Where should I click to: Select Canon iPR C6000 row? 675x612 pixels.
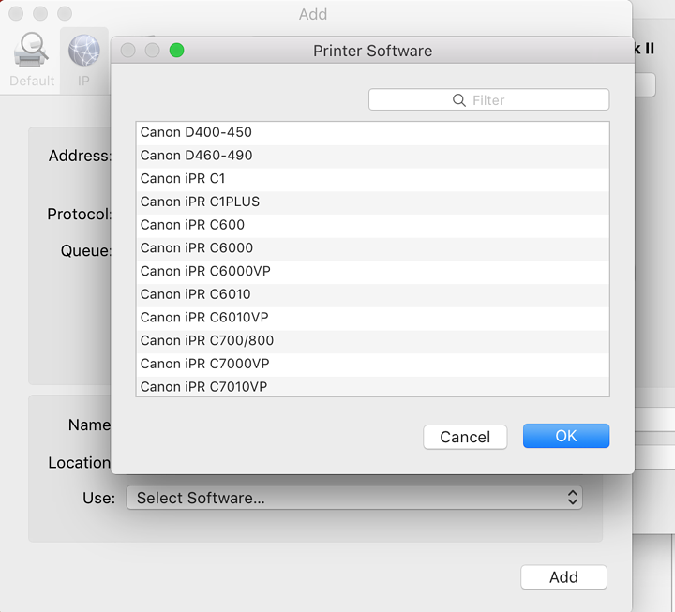click(372, 248)
